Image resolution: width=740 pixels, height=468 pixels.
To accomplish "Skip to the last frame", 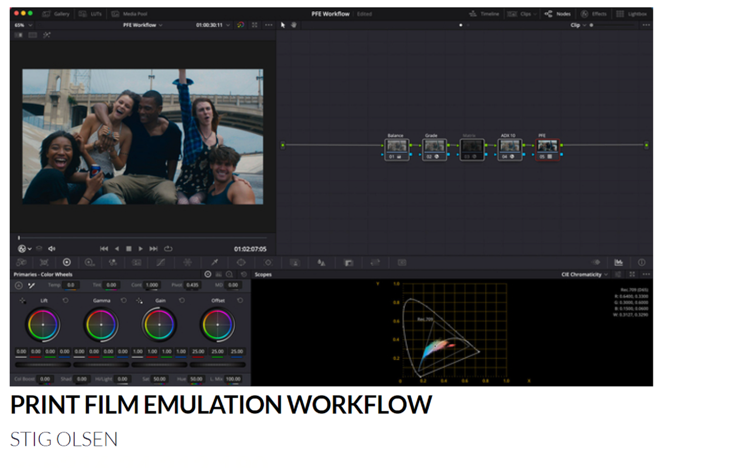I will [x=154, y=249].
